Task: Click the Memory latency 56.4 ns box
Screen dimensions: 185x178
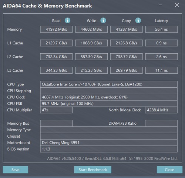Action: click(162, 29)
